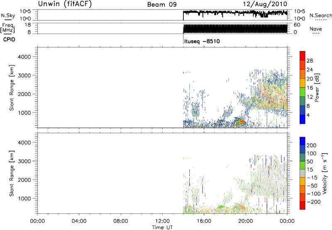Screen dimensions: 332x230
Task: Click the date '12/Aug/2010'
Action: pyautogui.click(x=265, y=4)
